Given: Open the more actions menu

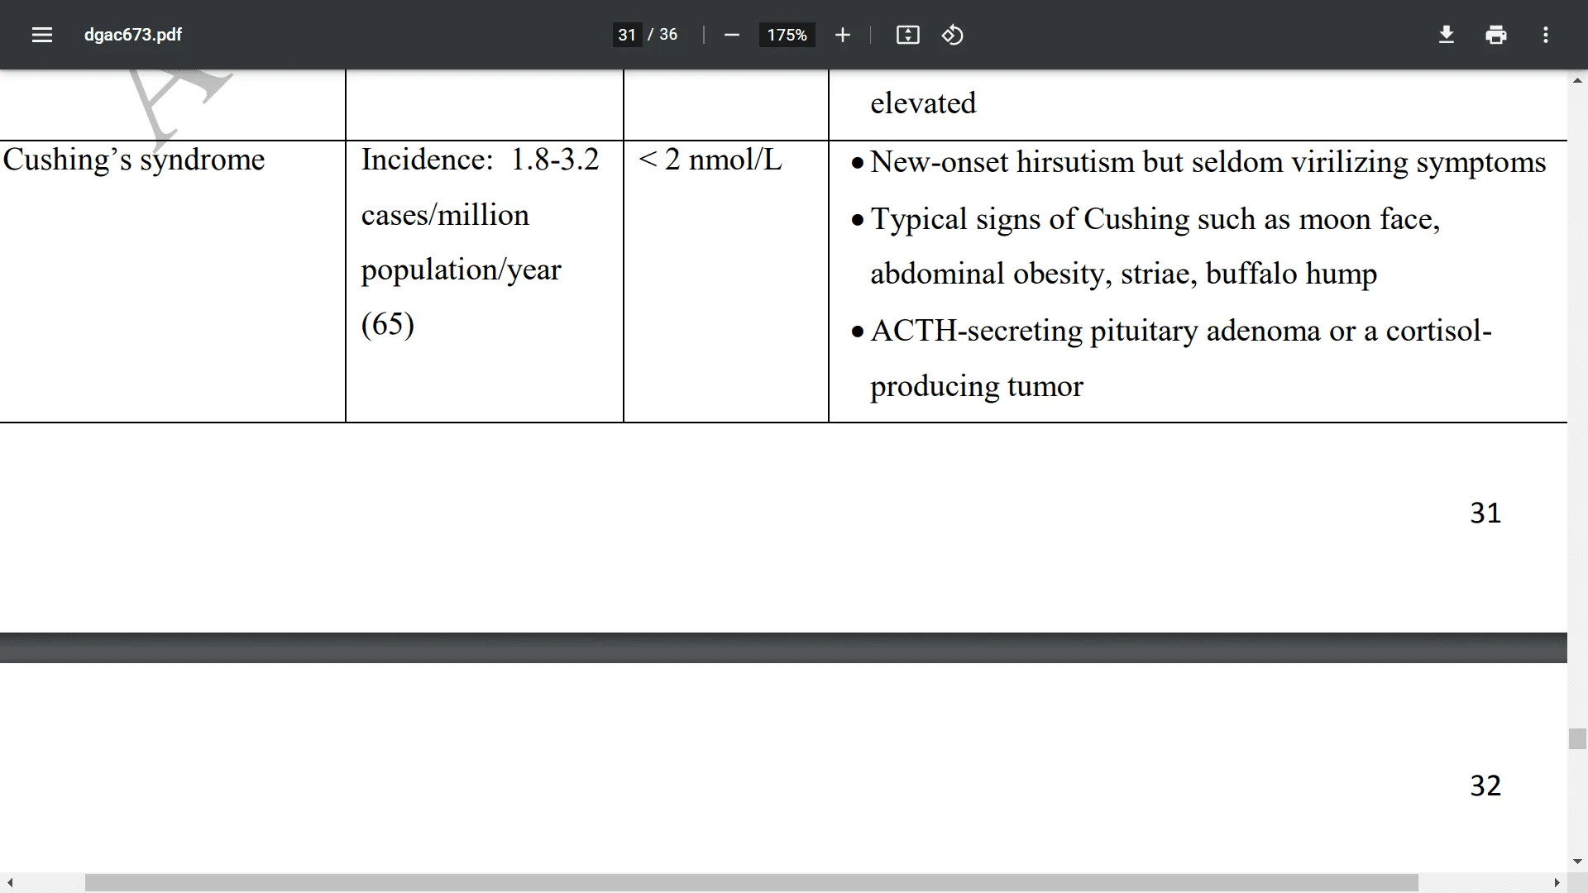Looking at the screenshot, I should (1545, 35).
